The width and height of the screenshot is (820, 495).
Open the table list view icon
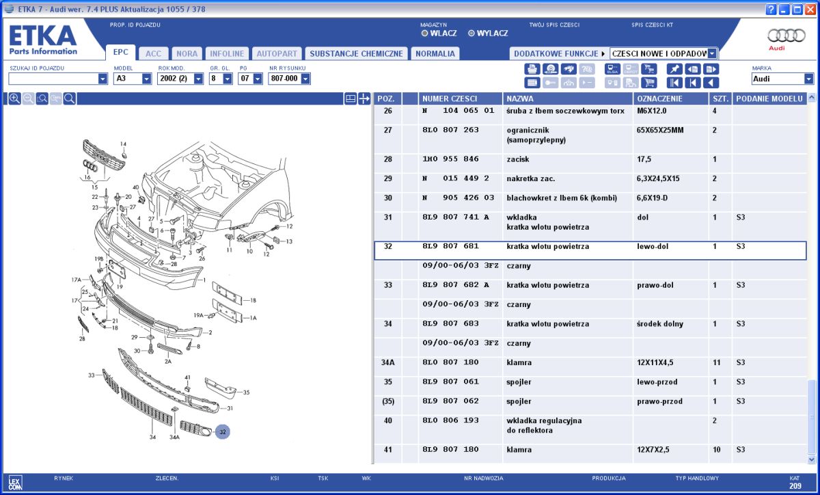[532, 83]
